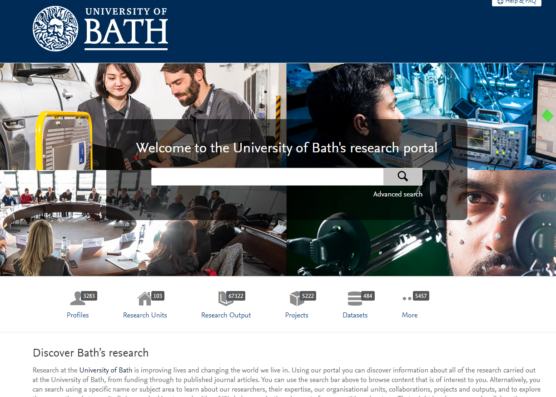The width and height of the screenshot is (556, 397).
Task: Open the Profiles text link
Action: pos(78,315)
